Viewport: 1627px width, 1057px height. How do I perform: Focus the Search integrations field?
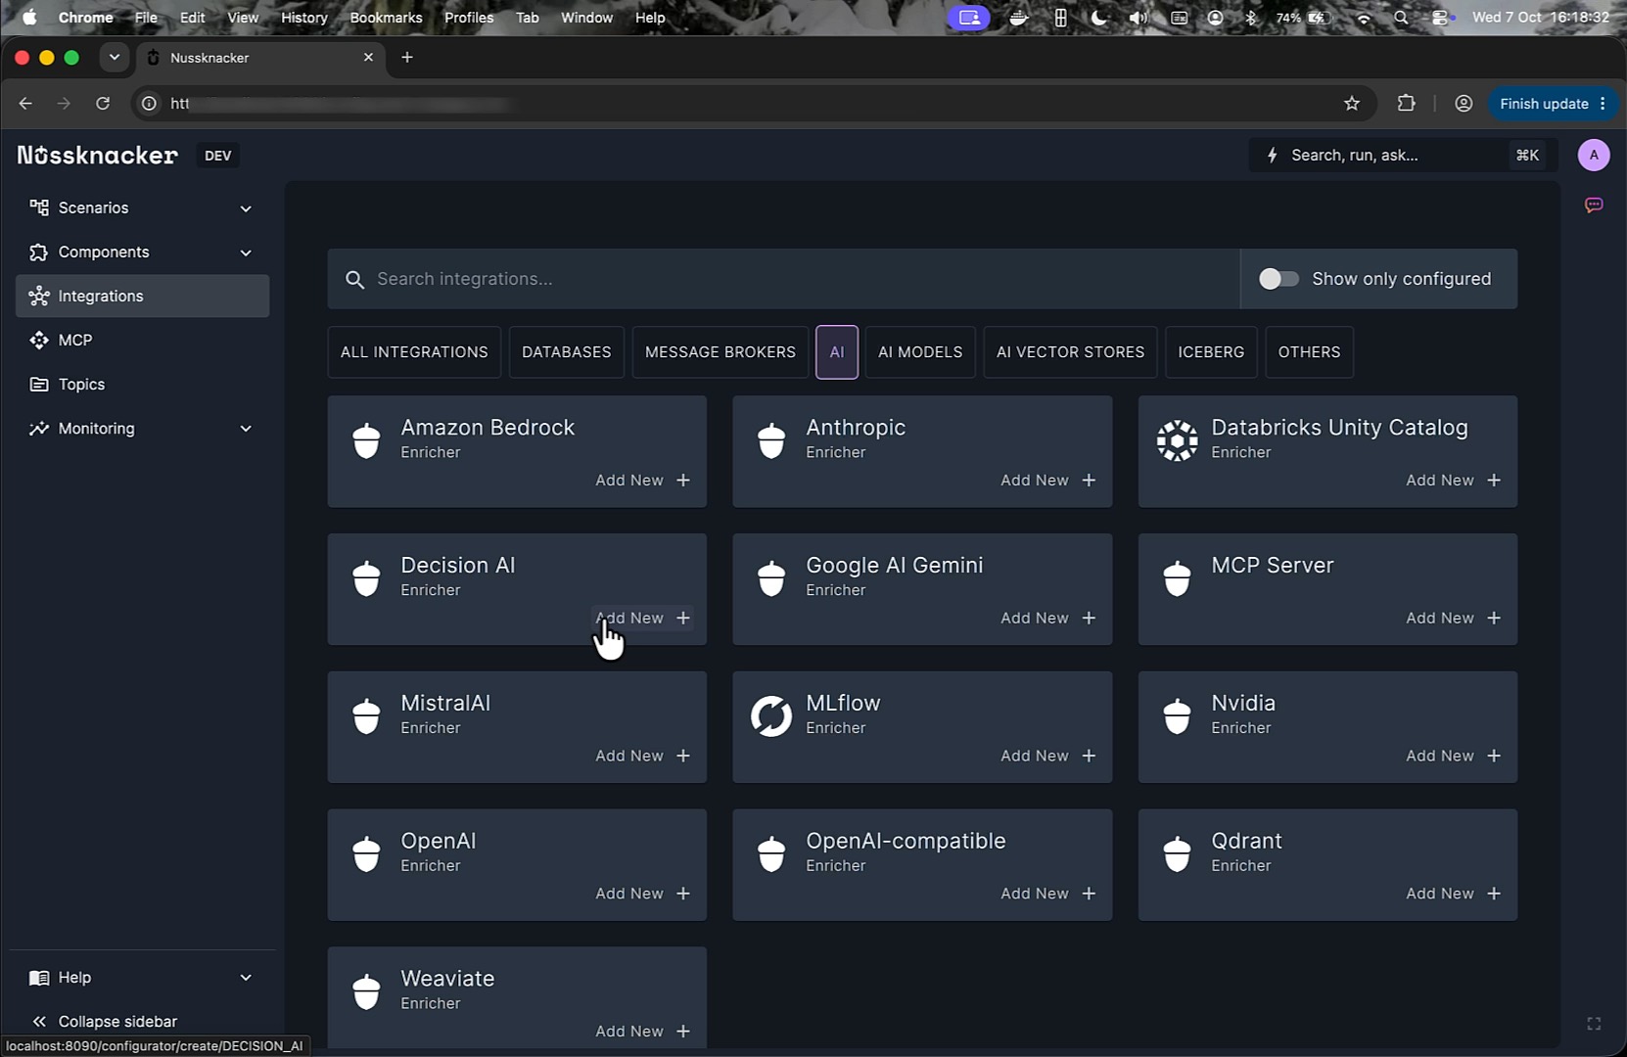click(783, 279)
